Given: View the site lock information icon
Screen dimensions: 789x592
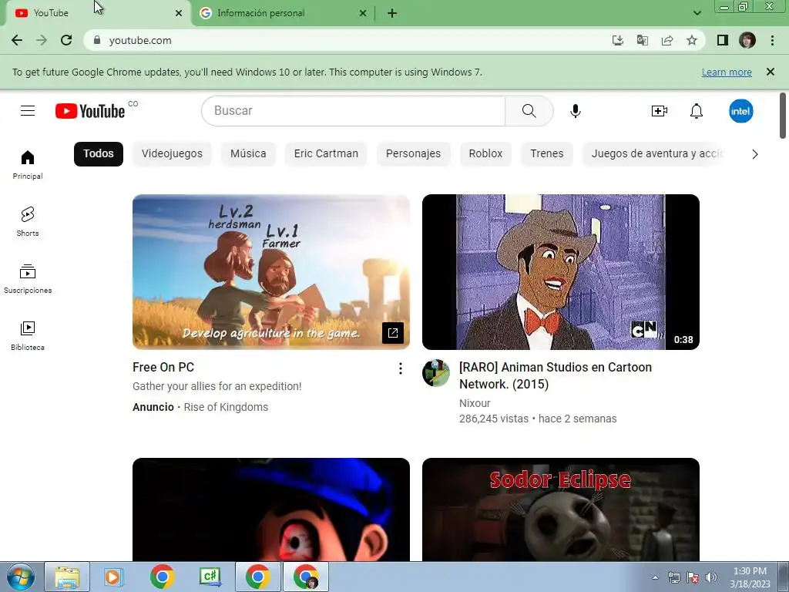Looking at the screenshot, I should pyautogui.click(x=97, y=40).
